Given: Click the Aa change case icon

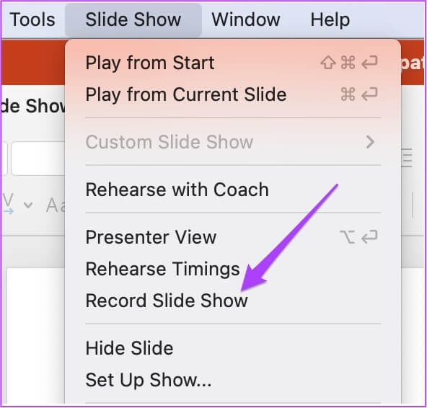Looking at the screenshot, I should 56,205.
